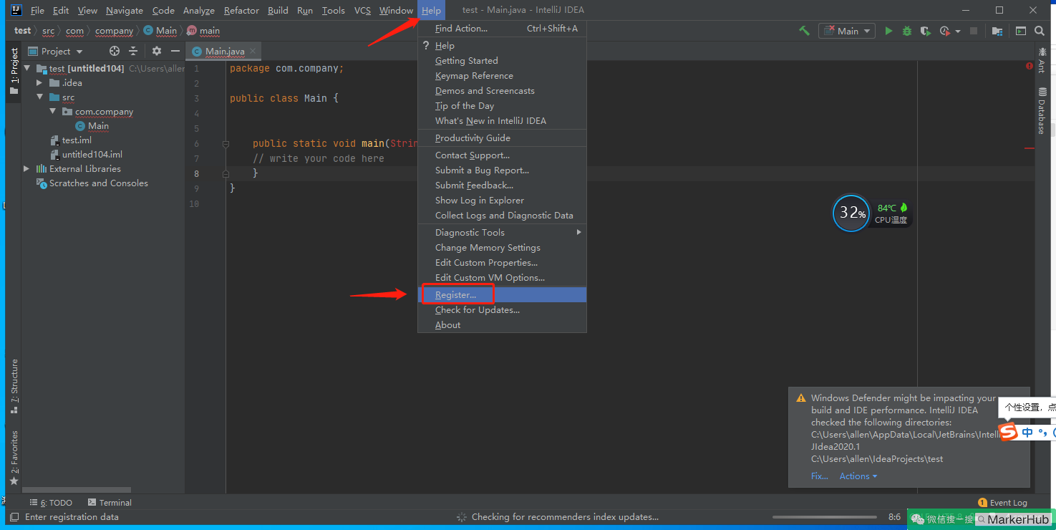This screenshot has width=1056, height=530.
Task: Click About in the Help menu
Action: pos(503,325)
